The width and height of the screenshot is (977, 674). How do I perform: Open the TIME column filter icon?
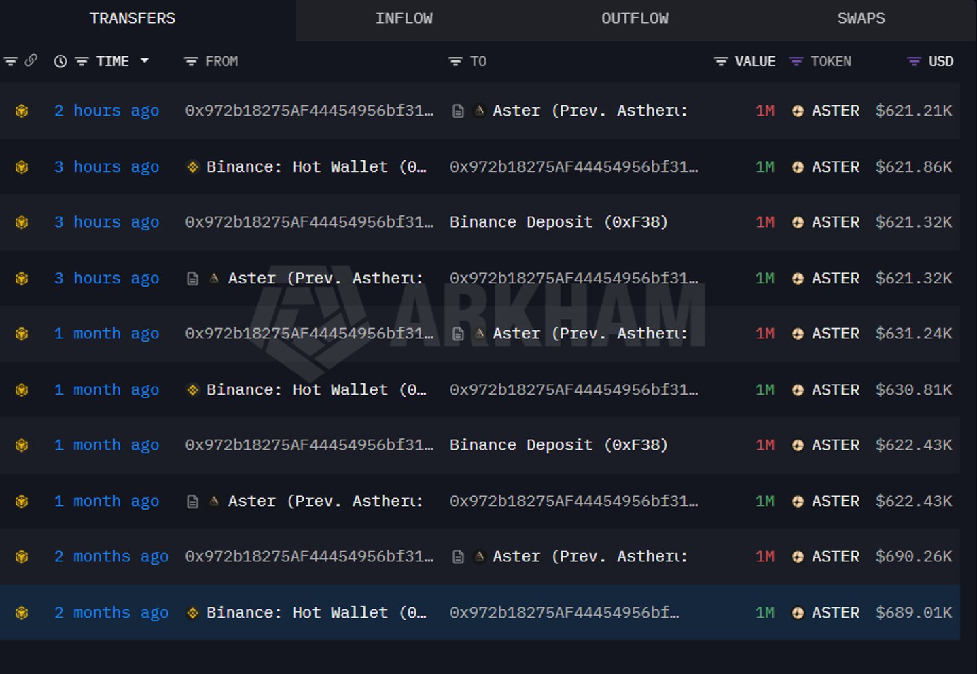[82, 61]
